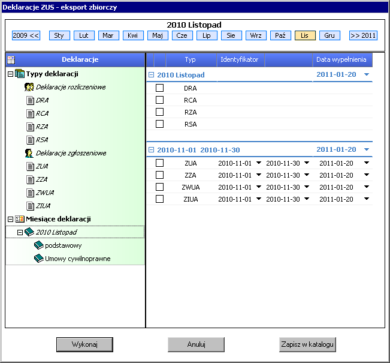Image resolution: width=390 pixels, height=363 pixels.
Task: Collapse the 2010 Listopad tree node
Action: pyautogui.click(x=20, y=232)
